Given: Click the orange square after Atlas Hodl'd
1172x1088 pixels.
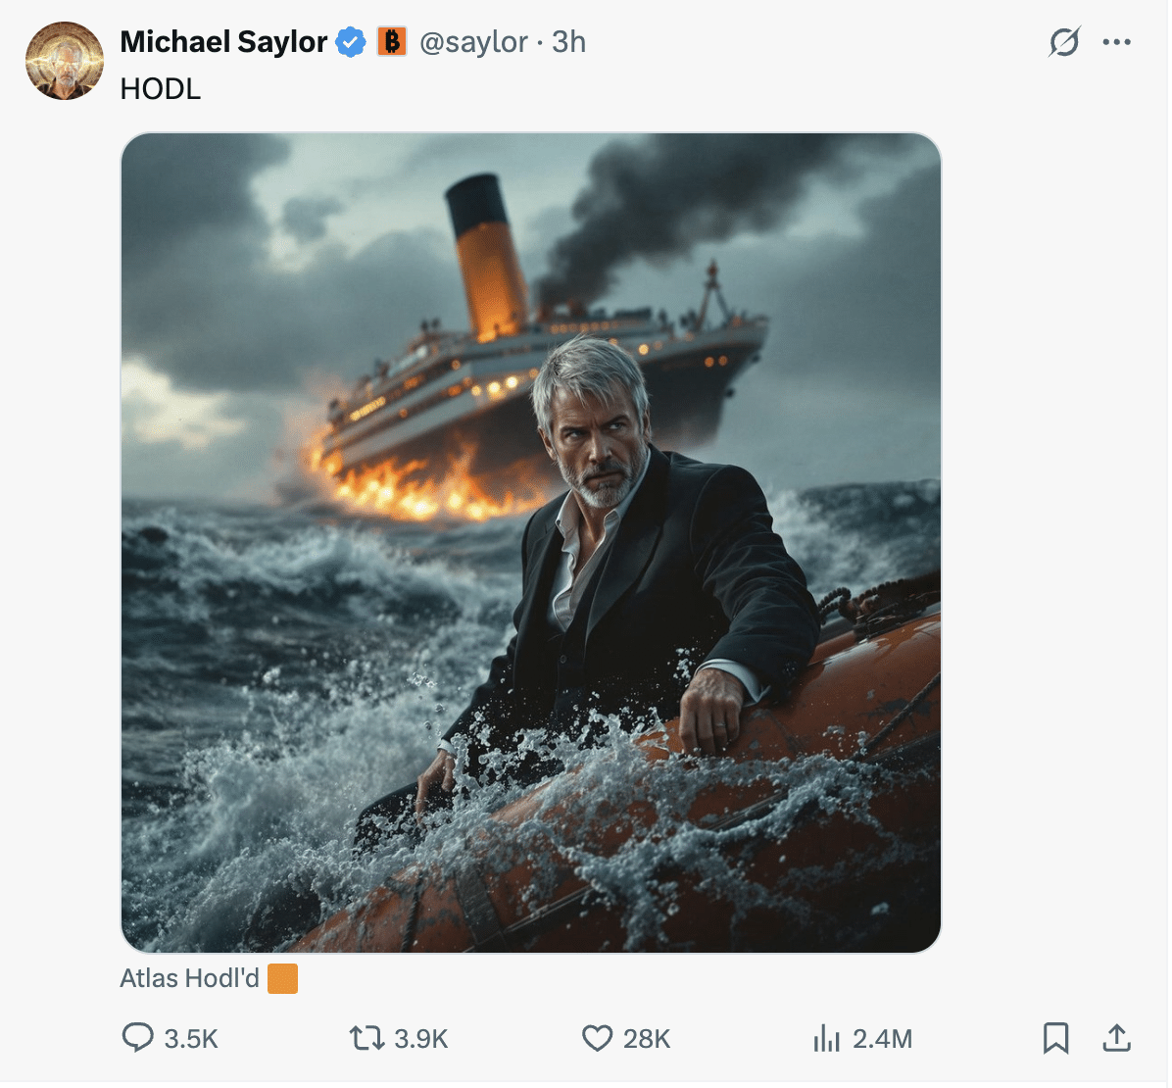Looking at the screenshot, I should pos(282,978).
